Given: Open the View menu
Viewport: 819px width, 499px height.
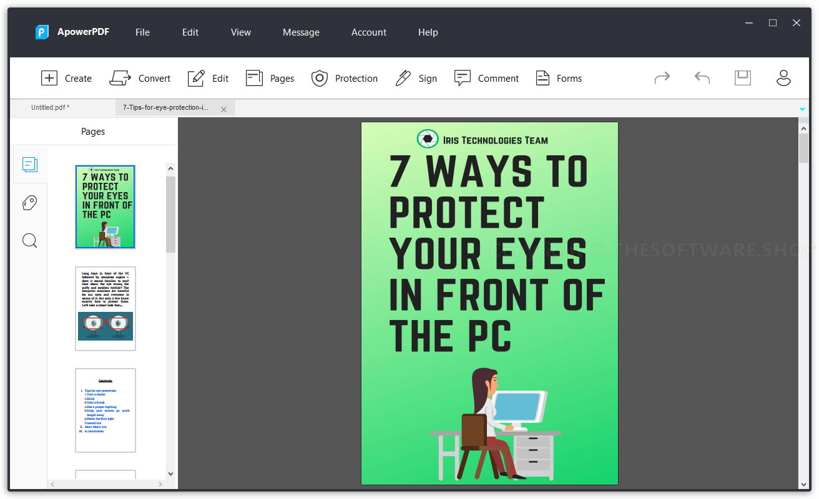Looking at the screenshot, I should (x=241, y=32).
